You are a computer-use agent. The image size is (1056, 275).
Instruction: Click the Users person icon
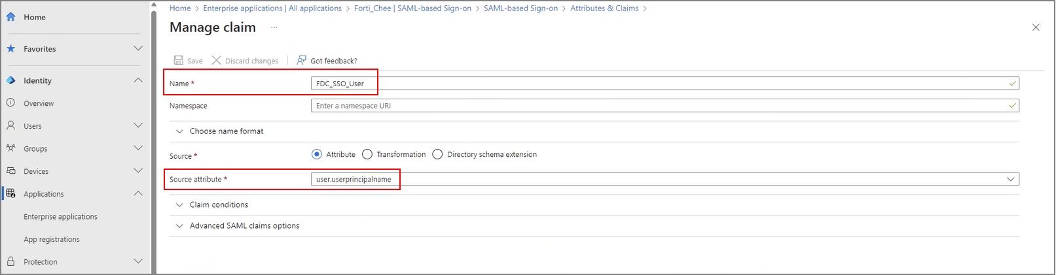tap(10, 125)
